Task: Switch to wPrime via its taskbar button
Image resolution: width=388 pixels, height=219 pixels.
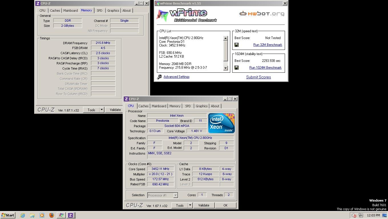Action: pyautogui.click(x=61, y=215)
